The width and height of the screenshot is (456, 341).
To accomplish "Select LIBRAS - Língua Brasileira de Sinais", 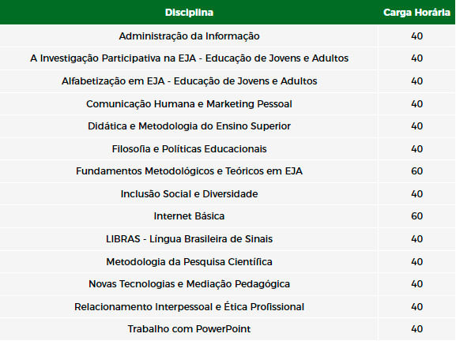I will (189, 239).
